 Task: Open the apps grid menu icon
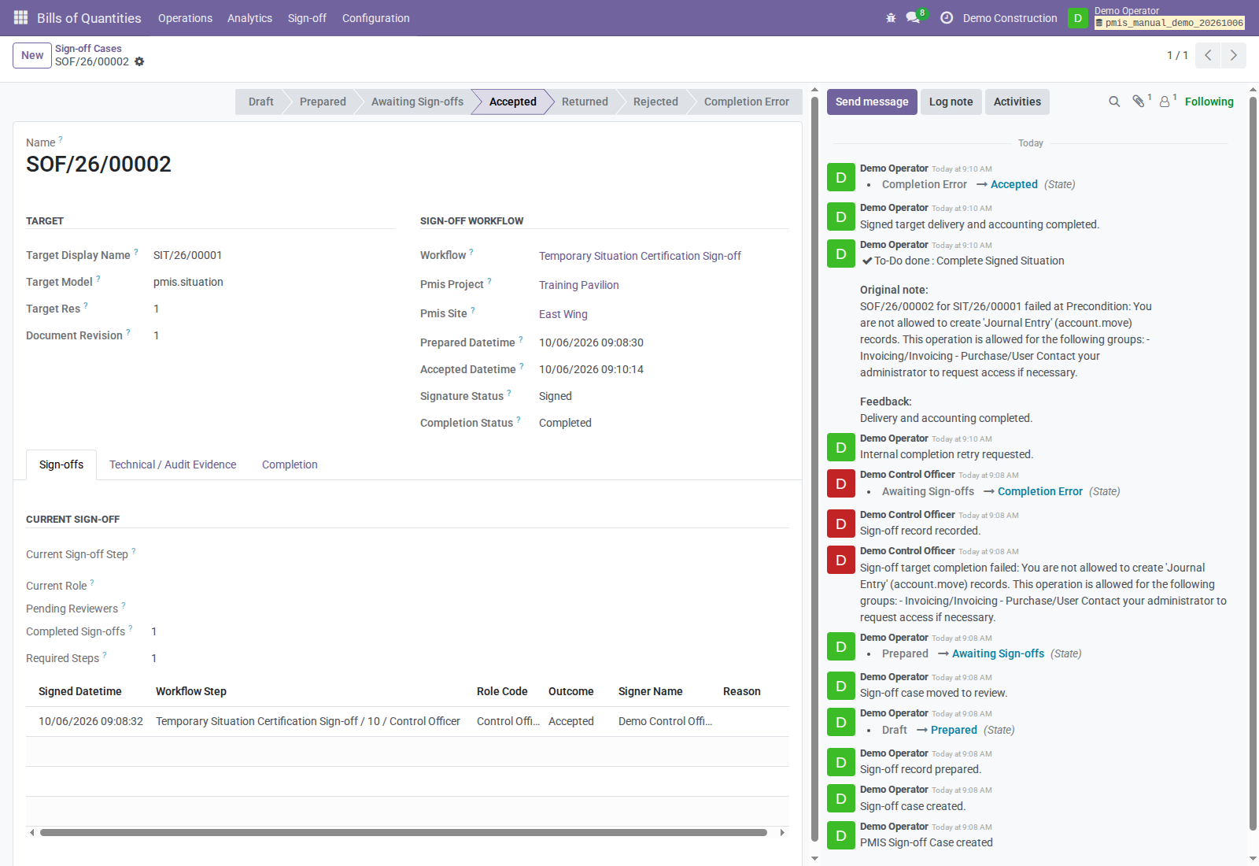[x=20, y=17]
